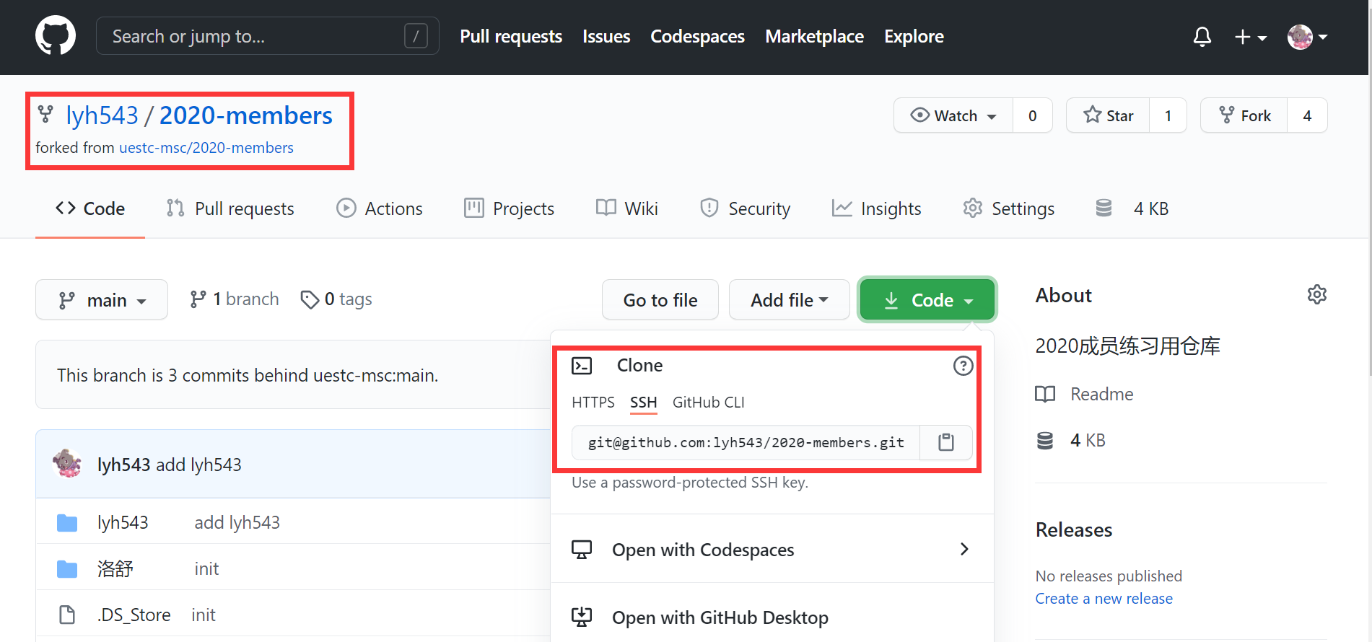Star this repository
Viewport: 1372px width, 642px height.
(1108, 115)
